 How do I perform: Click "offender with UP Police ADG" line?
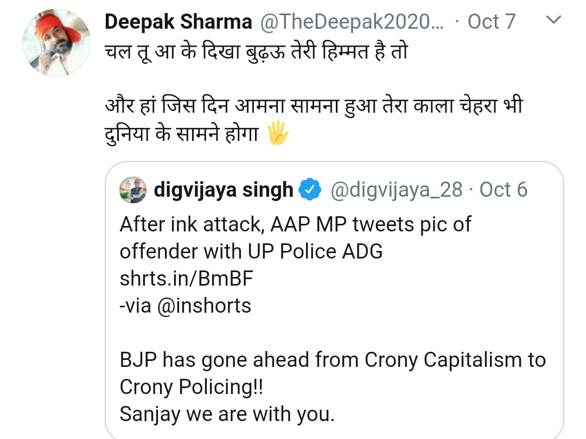click(251, 251)
